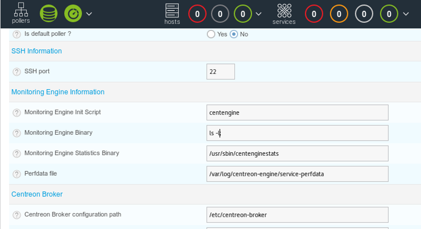Expand the hosts status dropdown arrow
This screenshot has height=229, width=421.
pos(258,14)
